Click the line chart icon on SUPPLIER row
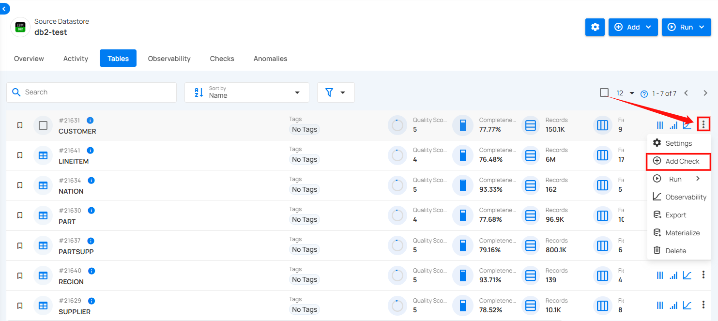The image size is (718, 321). pos(687,305)
